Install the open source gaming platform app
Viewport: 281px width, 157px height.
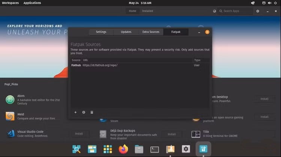point(265,117)
